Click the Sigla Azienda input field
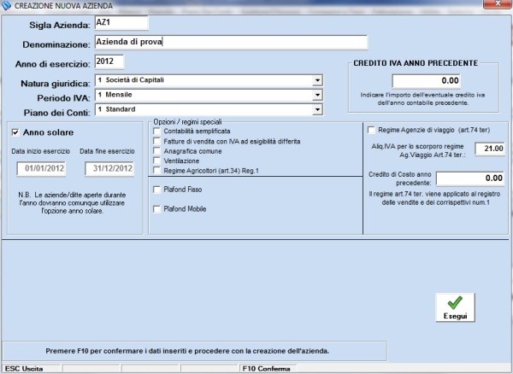This screenshot has height=374, width=513. pos(121,22)
